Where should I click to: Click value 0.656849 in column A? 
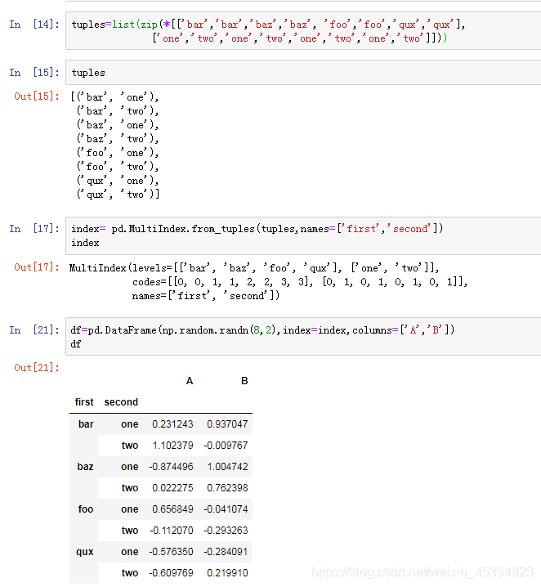pos(172,509)
